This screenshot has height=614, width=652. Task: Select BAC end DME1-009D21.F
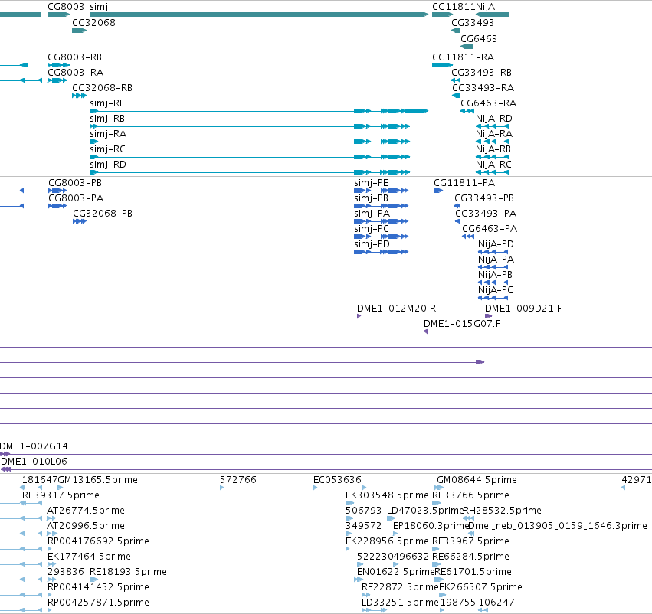pyautogui.click(x=523, y=309)
